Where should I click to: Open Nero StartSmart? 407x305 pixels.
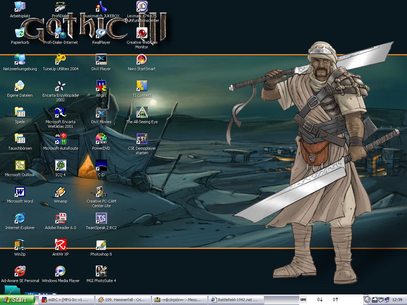pos(142,62)
